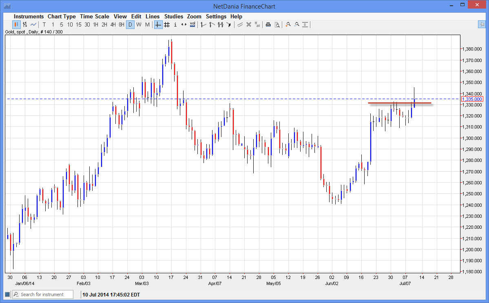The image size is (489, 303).
Task: Select the 4H time scale button
Action: coord(113,24)
